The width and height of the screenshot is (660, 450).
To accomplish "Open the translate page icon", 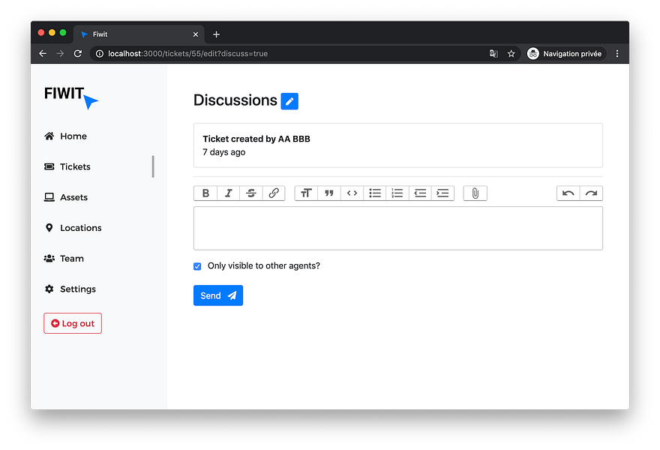I will point(493,53).
